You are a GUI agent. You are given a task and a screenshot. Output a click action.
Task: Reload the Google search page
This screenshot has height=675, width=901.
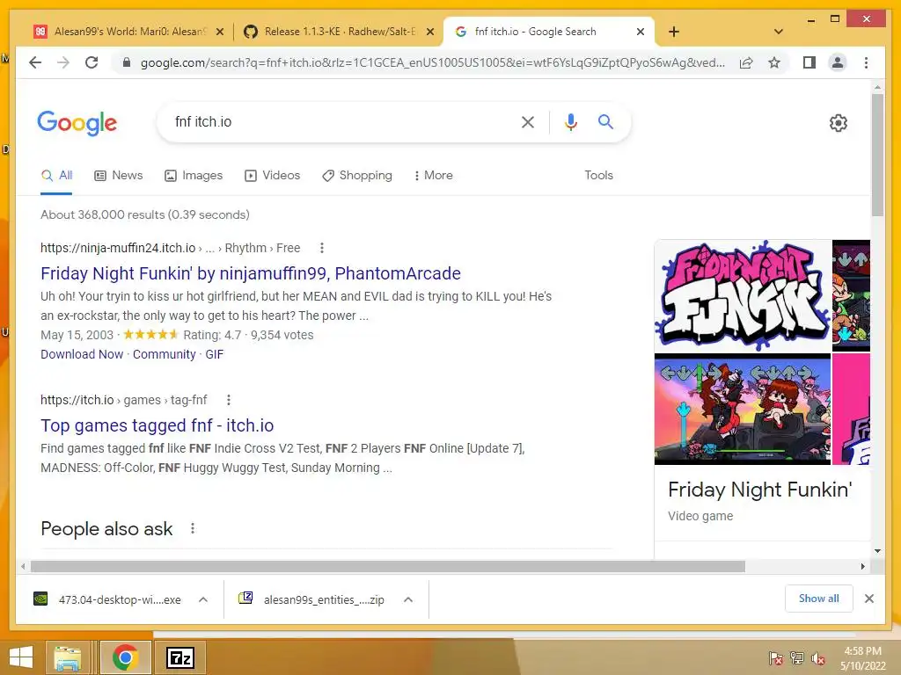(x=92, y=62)
